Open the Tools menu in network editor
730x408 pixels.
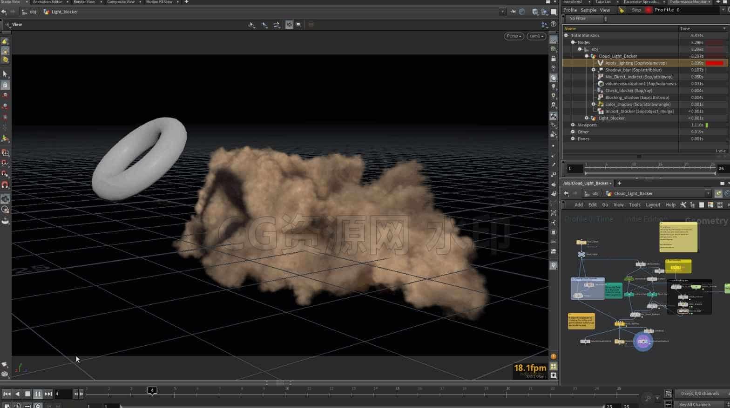click(635, 205)
